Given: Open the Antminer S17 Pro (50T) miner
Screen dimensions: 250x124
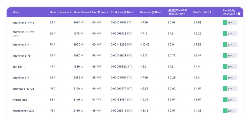Looking at the screenshot, I should coord(23,34).
